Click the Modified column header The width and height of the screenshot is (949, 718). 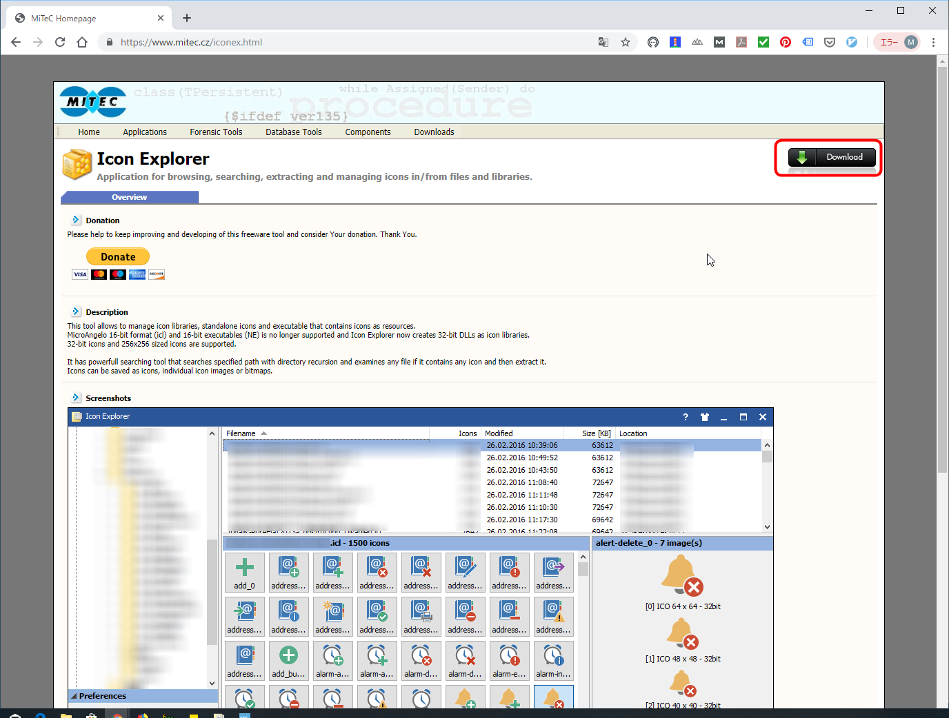pos(522,433)
